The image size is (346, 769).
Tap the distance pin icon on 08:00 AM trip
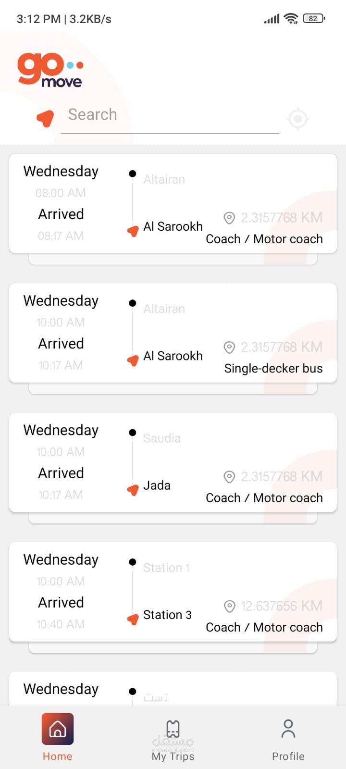230,218
